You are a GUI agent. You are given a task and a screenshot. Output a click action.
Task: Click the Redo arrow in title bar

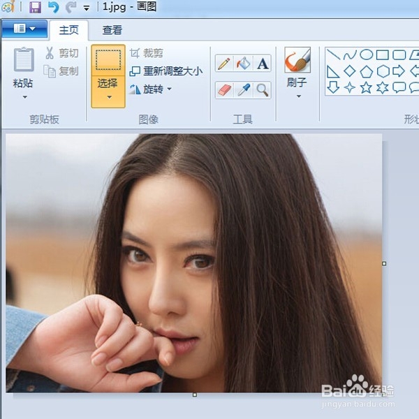point(71,7)
